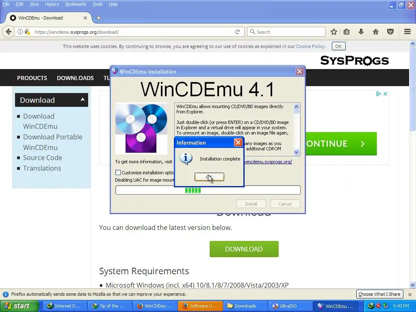
Task: Switch to Software U... taskbar item
Action: coord(200,306)
